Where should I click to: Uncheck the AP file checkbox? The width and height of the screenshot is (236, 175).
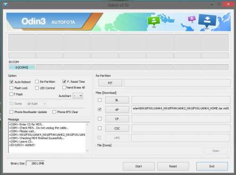point(100,109)
